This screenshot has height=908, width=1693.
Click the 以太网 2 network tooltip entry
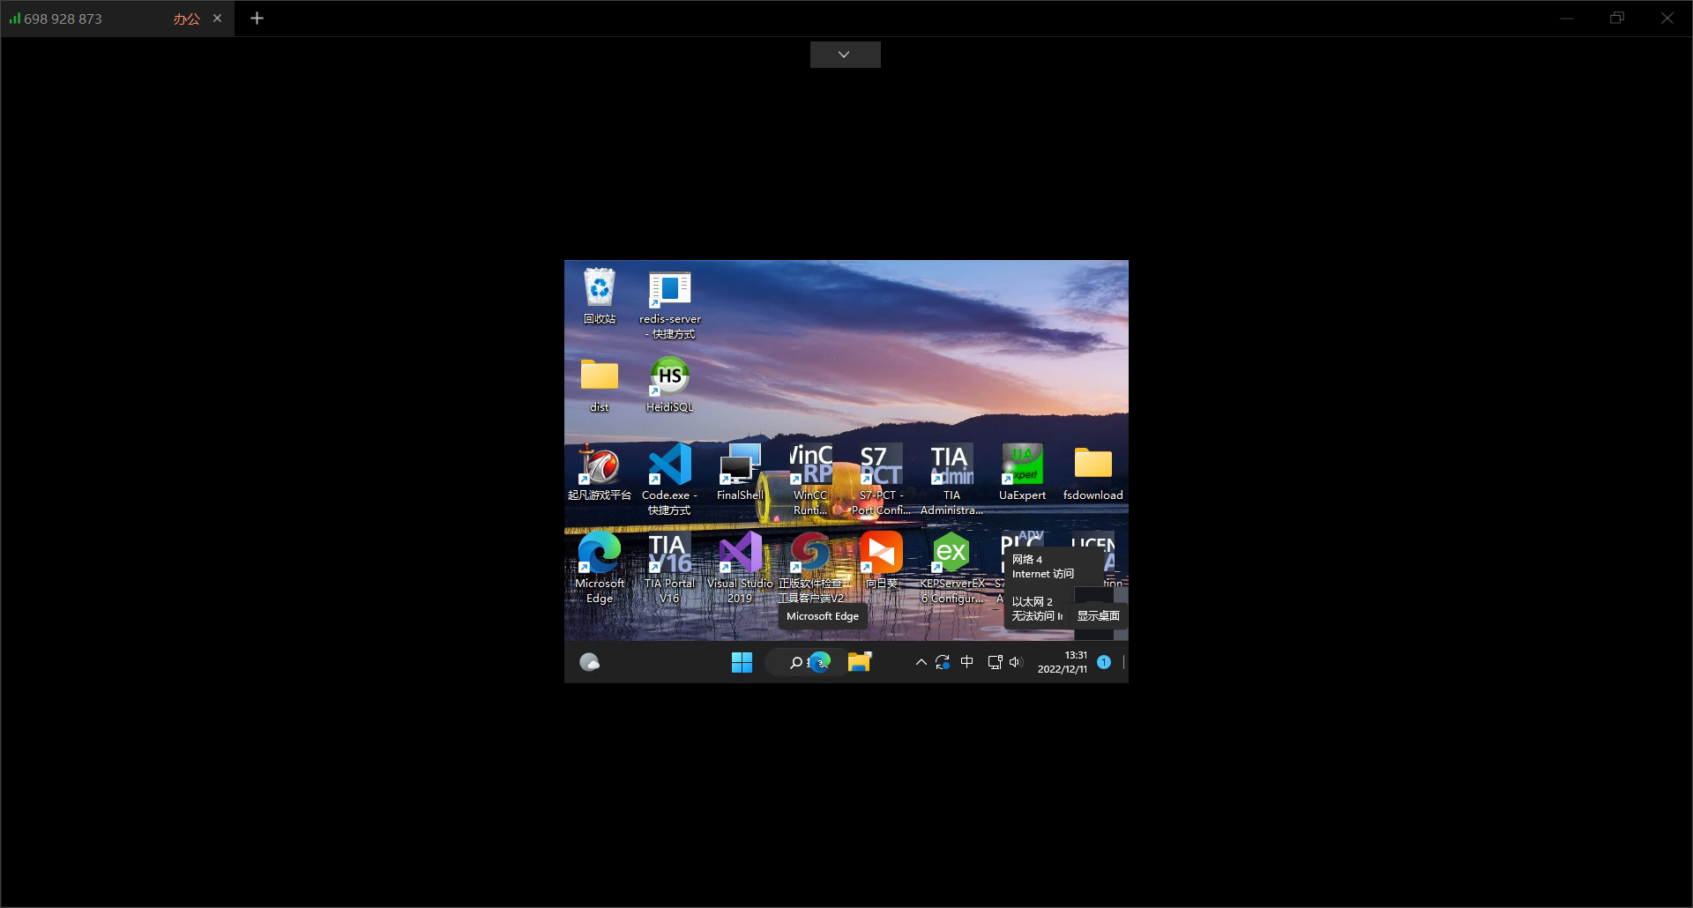coord(1037,609)
